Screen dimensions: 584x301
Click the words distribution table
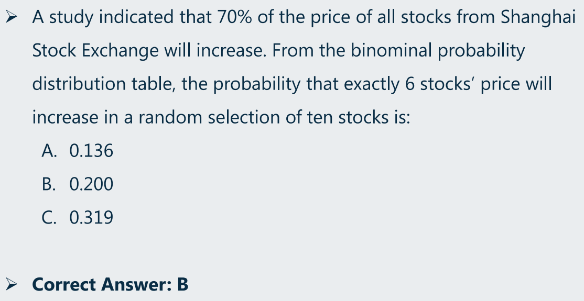tap(104, 84)
